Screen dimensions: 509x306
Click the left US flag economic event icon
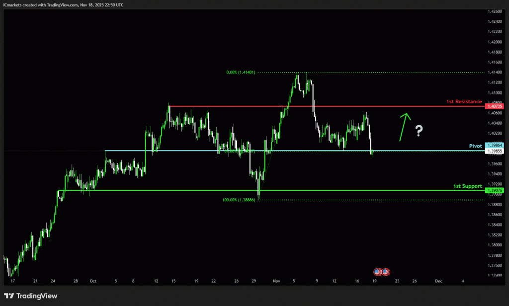pos(378,272)
